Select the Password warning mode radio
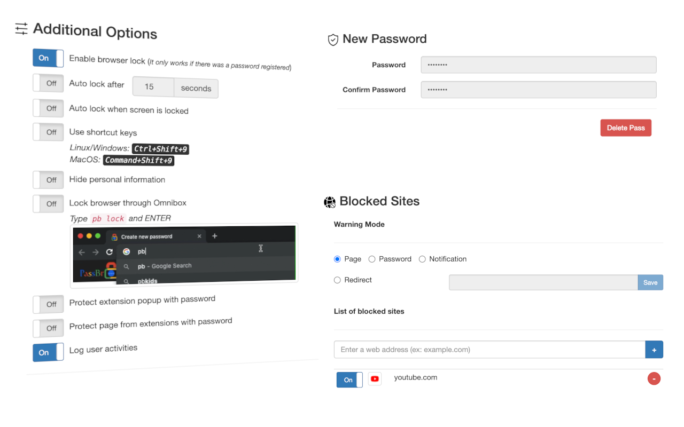 [372, 259]
